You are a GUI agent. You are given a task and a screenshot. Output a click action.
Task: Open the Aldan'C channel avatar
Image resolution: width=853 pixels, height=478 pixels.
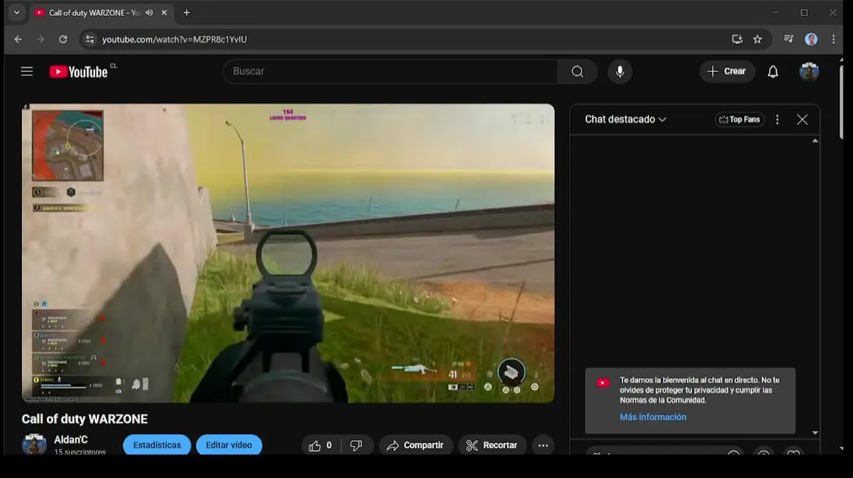point(34,444)
